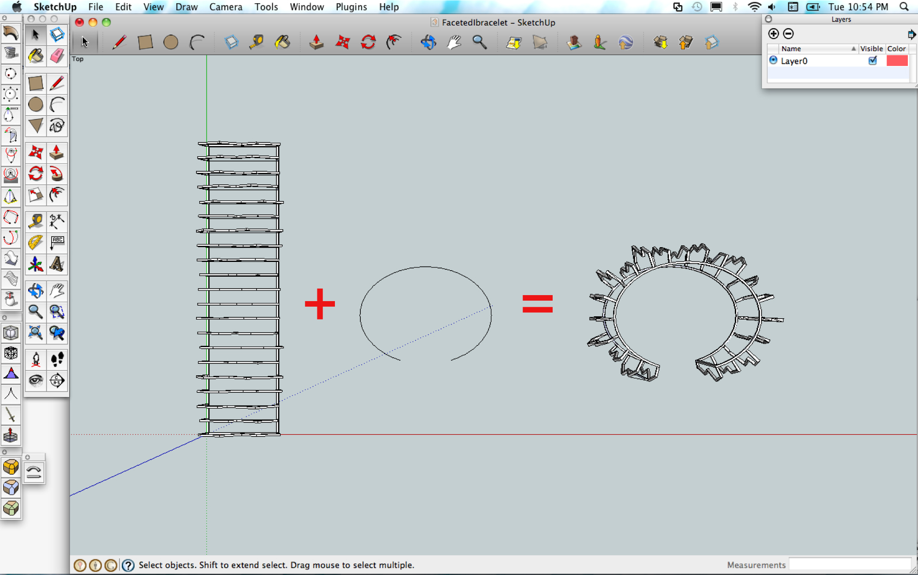
Task: Add a new layer with the plus button
Action: click(774, 34)
